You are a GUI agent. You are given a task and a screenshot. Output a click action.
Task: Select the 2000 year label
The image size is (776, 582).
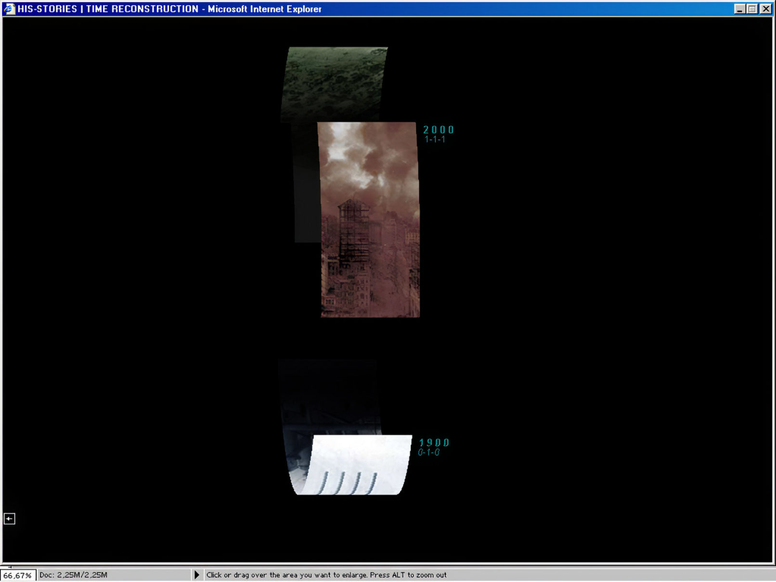(438, 129)
